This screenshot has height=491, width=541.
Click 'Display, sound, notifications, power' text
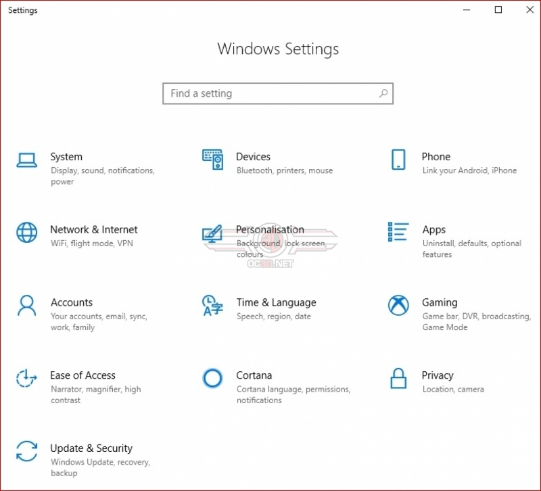pos(103,176)
